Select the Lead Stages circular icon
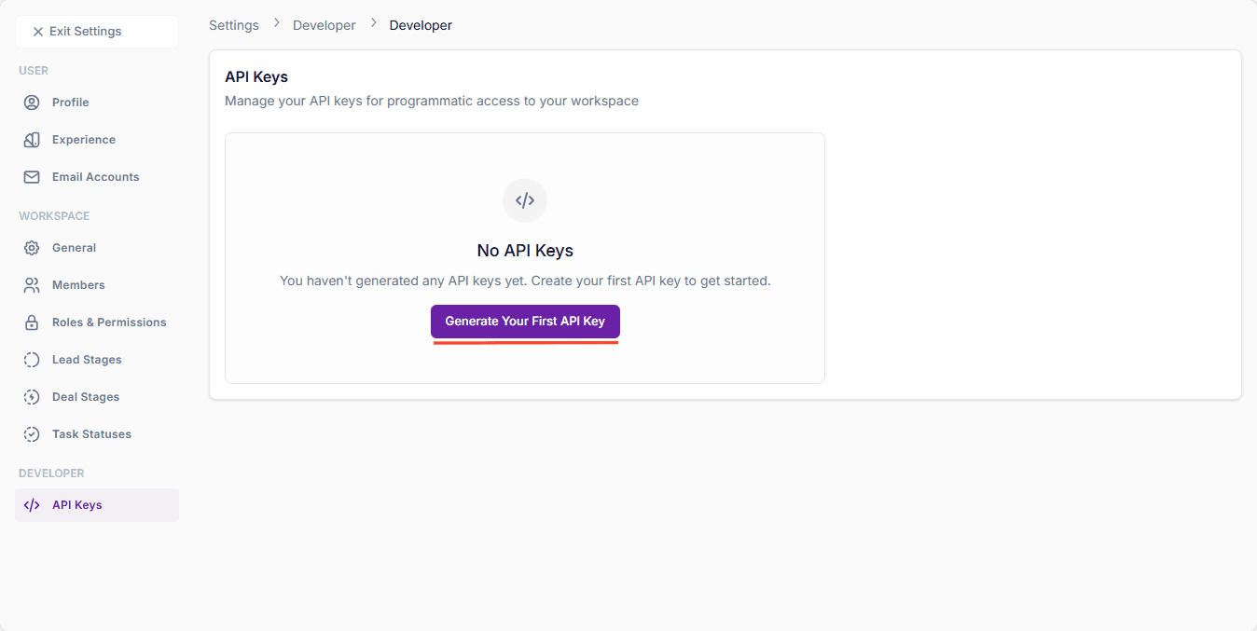 pos(31,359)
